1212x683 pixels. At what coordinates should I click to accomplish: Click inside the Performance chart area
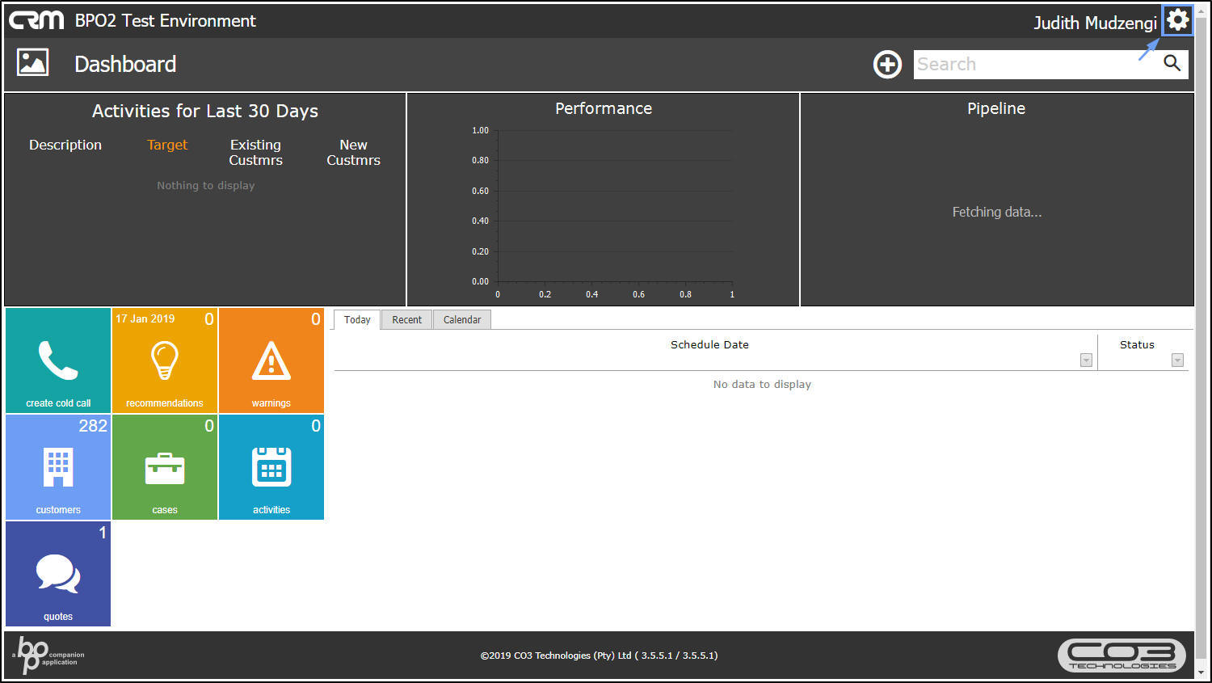(x=614, y=206)
